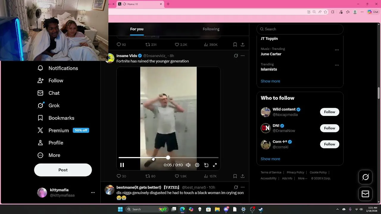Open Notifications from the sidebar
Viewport: 381px width, 214px height.
coord(58,68)
